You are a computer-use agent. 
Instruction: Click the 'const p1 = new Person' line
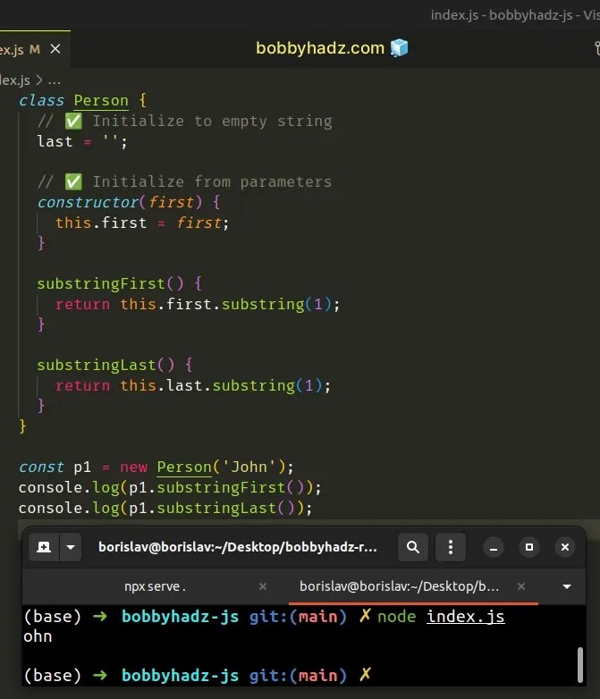click(x=156, y=467)
